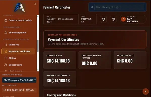Click the time 08:59:31 am
Screen dimensions: 151x97
click(86, 20)
